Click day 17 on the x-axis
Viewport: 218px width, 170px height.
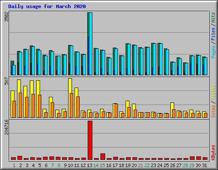[115, 165]
